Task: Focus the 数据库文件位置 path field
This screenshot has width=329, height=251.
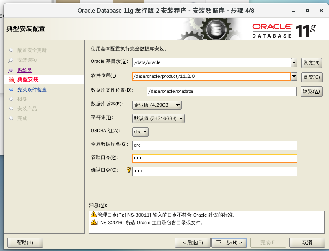Action: (x=221, y=91)
